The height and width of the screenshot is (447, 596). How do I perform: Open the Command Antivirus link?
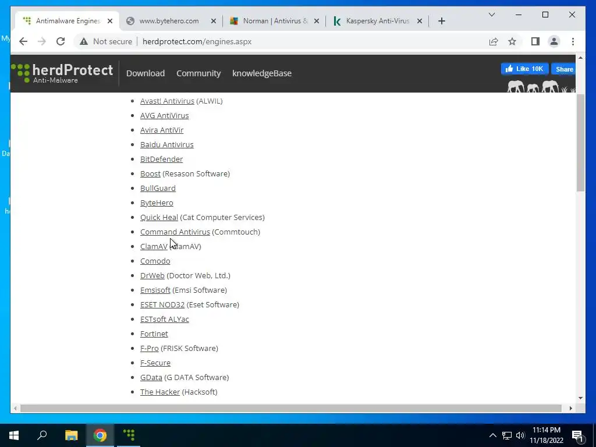click(x=175, y=232)
